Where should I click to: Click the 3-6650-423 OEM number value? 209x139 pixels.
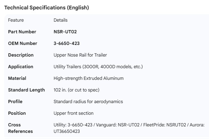click(x=66, y=43)
